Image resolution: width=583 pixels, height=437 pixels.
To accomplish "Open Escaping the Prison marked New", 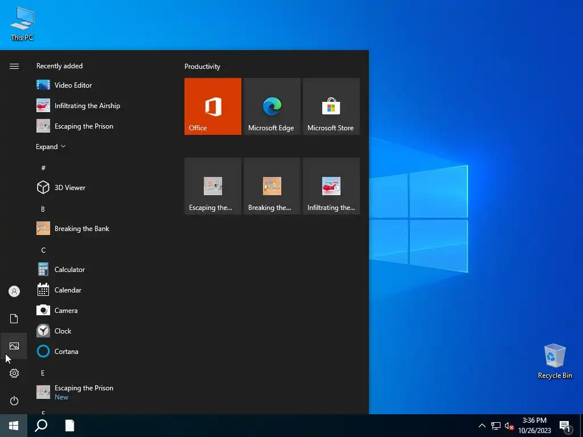I will click(x=100, y=392).
